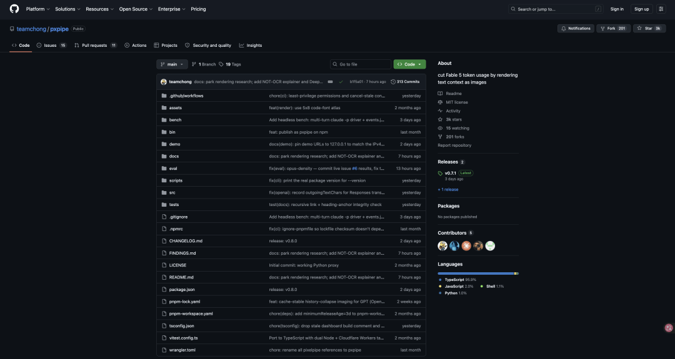Click the teamchong avatar in commit header
Image resolution: width=675 pixels, height=359 pixels.
click(x=164, y=82)
